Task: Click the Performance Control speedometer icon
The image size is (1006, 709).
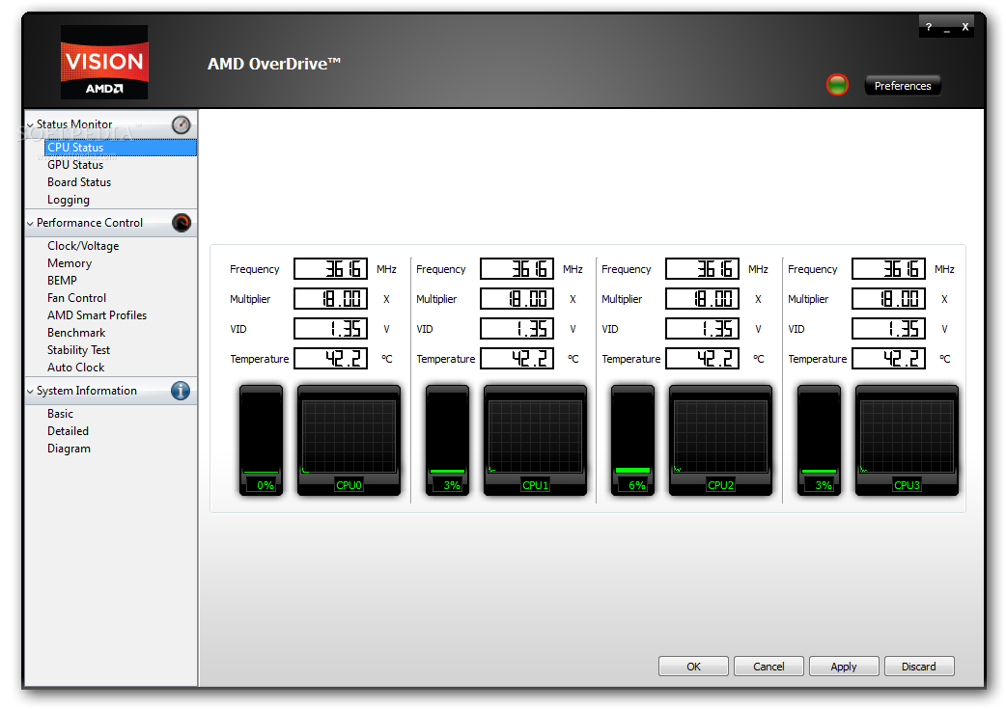Action: (x=182, y=223)
